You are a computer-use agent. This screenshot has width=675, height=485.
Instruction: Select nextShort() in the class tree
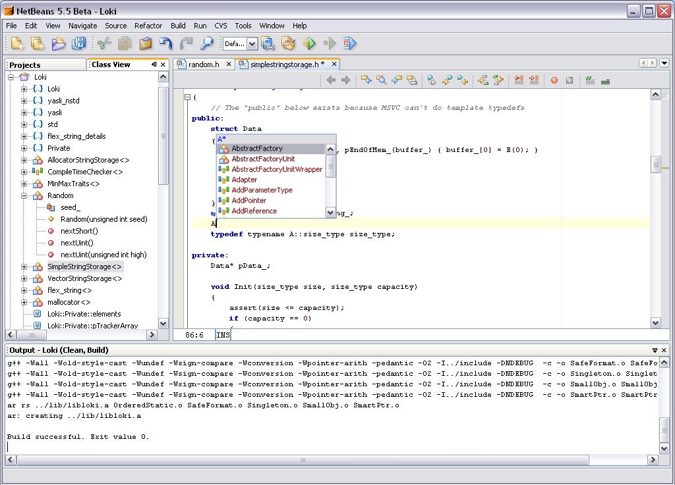[x=79, y=231]
